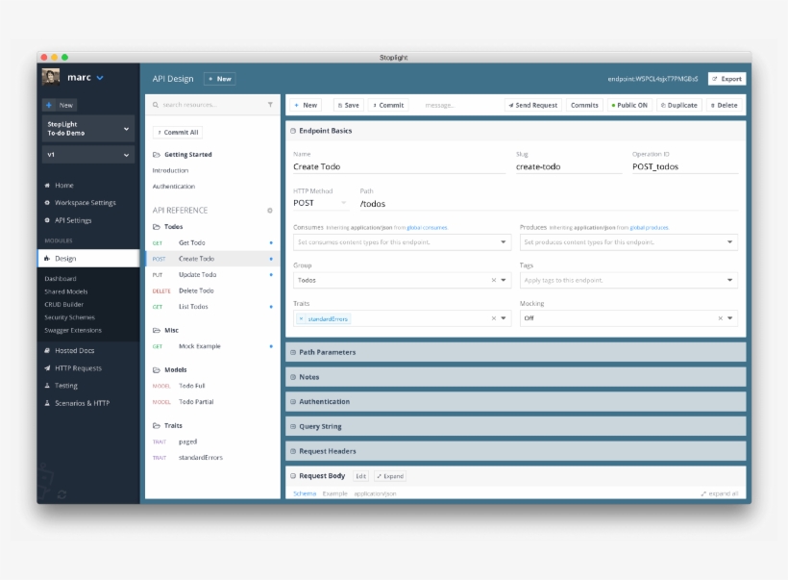Click the global consumes link
The image size is (788, 580).
click(x=427, y=228)
